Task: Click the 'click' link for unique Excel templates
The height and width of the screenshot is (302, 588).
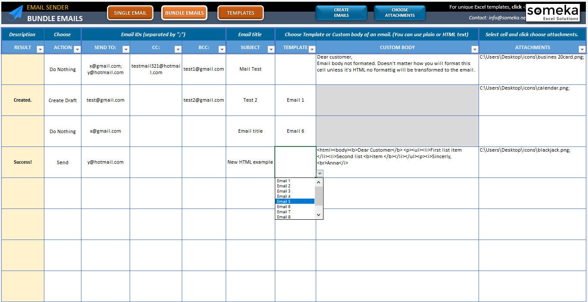Action: pyautogui.click(x=516, y=6)
